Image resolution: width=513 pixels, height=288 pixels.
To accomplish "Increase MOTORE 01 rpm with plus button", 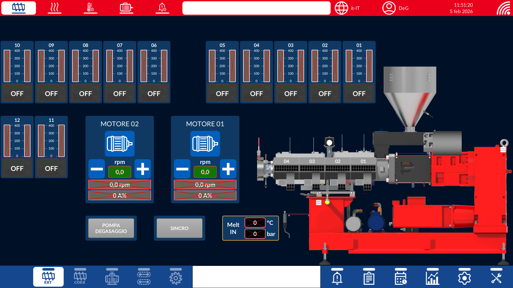I will pos(228,169).
